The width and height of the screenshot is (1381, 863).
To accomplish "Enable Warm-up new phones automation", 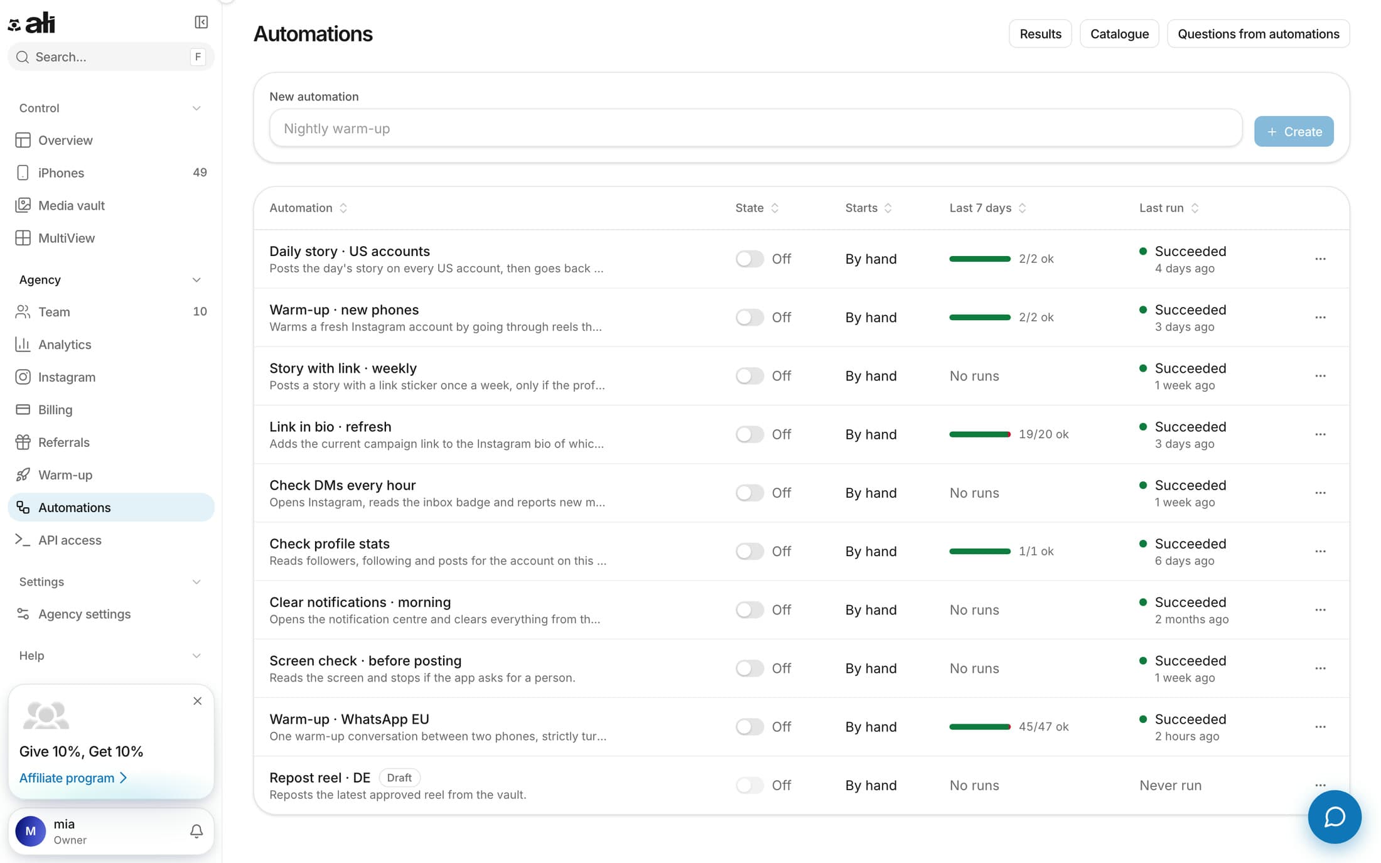I will (x=750, y=318).
